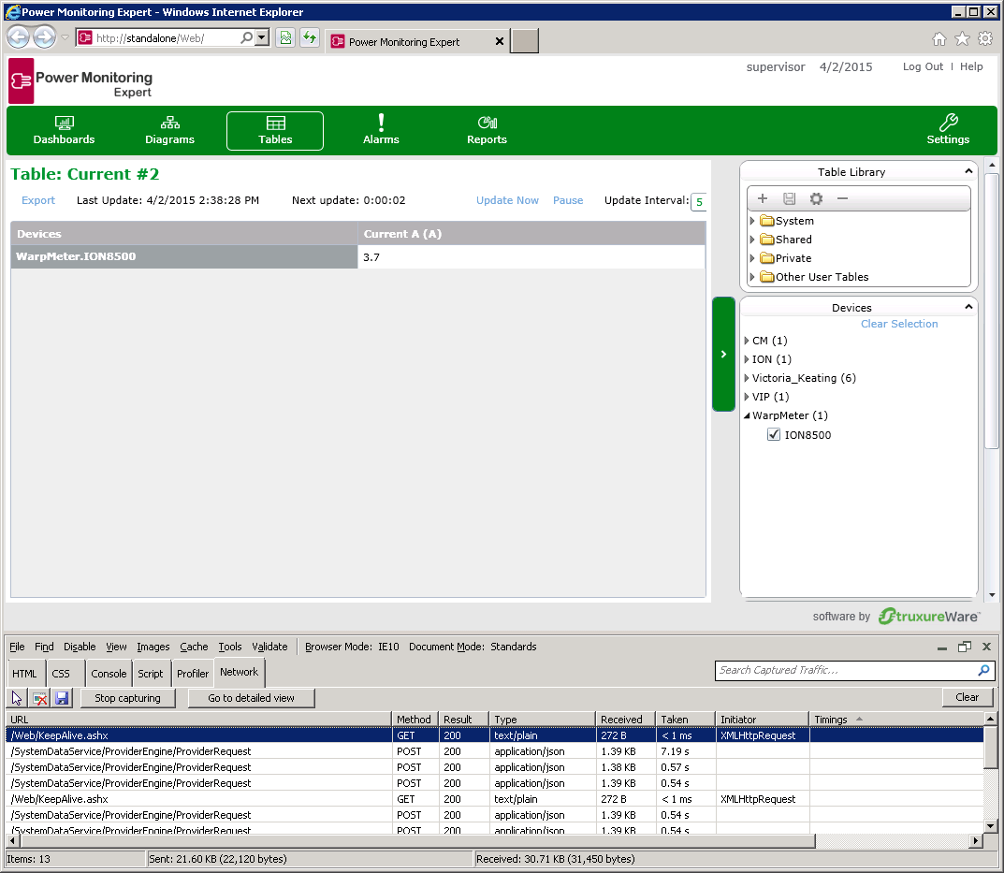
Task: Open Browser Mode: IE10 menu
Action: (352, 647)
